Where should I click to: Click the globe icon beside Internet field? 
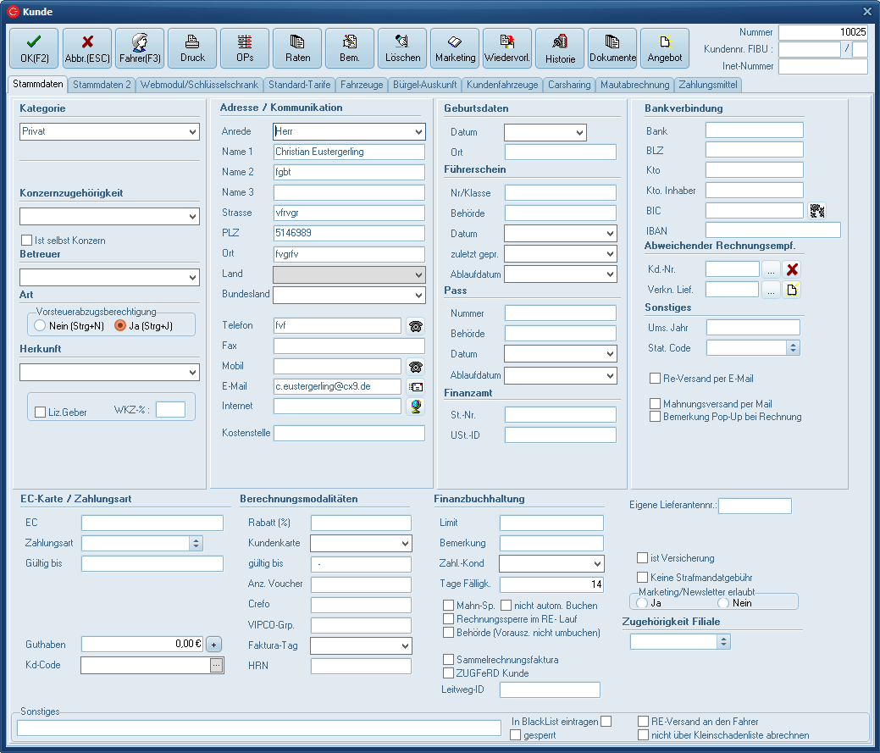[x=415, y=407]
